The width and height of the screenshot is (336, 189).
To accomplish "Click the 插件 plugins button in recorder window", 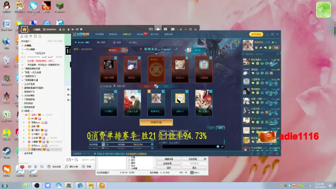I will 169,168.
